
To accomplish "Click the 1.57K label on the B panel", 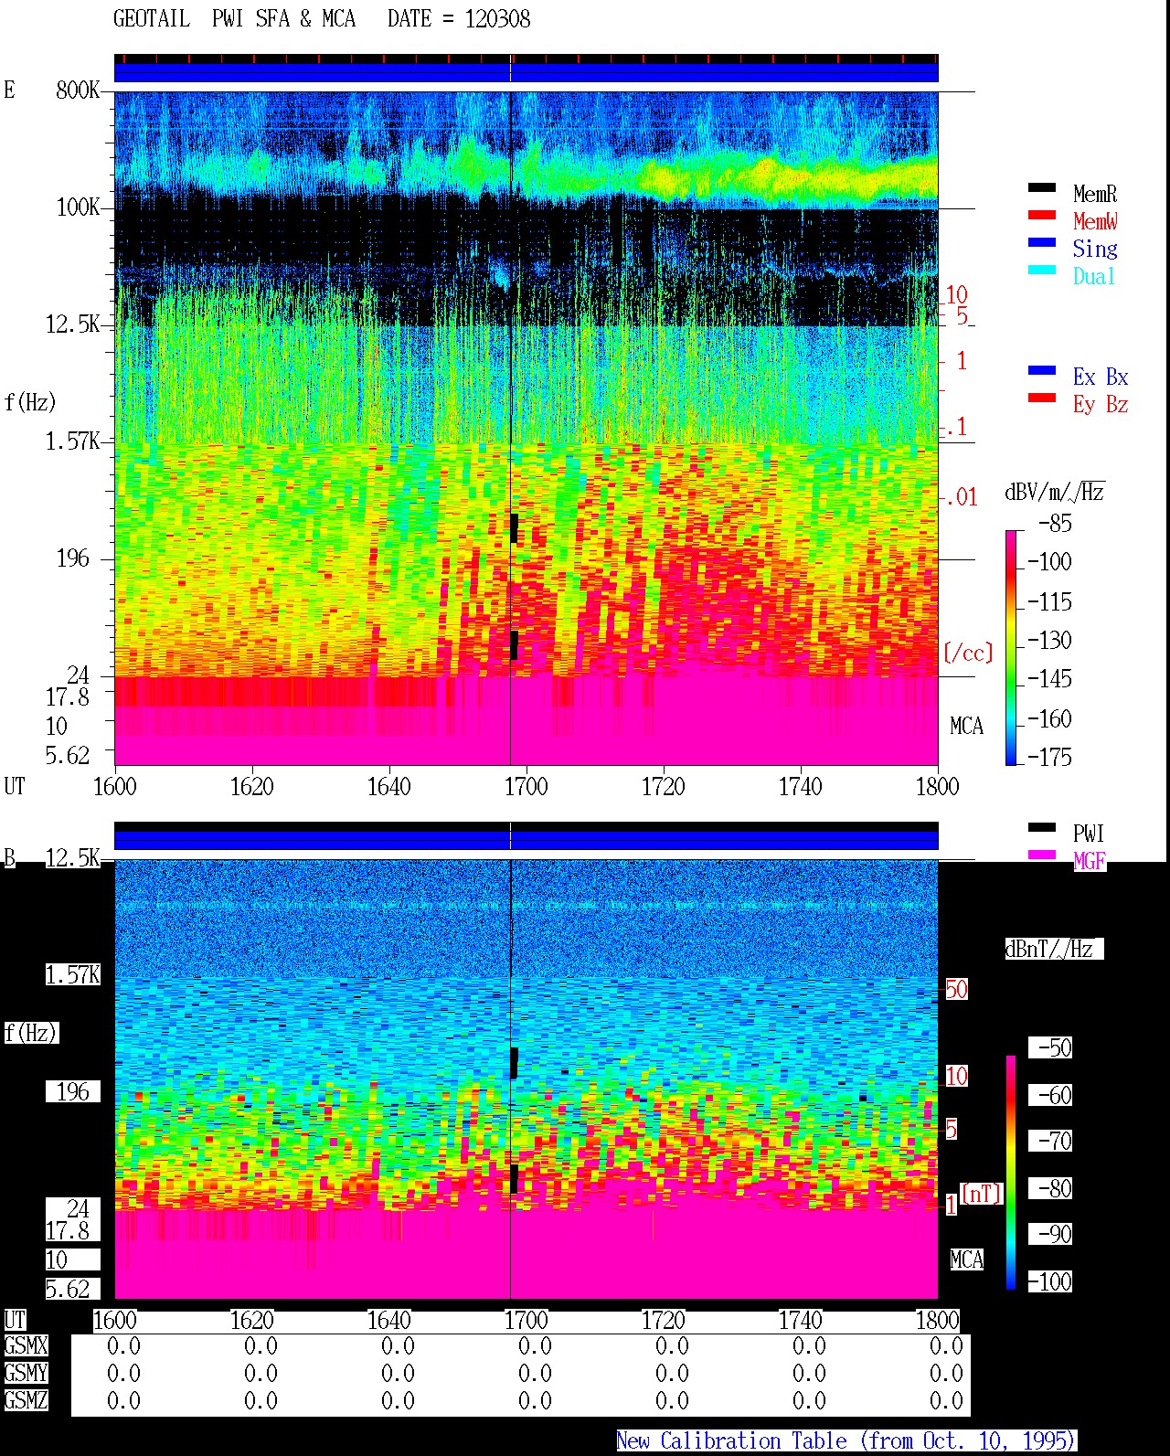I will click(x=73, y=974).
